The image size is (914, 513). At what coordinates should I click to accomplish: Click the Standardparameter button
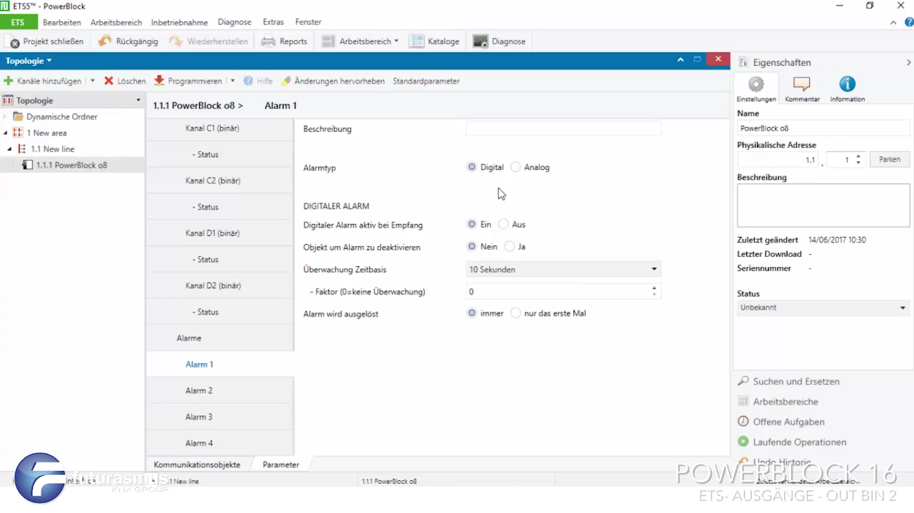click(x=426, y=81)
